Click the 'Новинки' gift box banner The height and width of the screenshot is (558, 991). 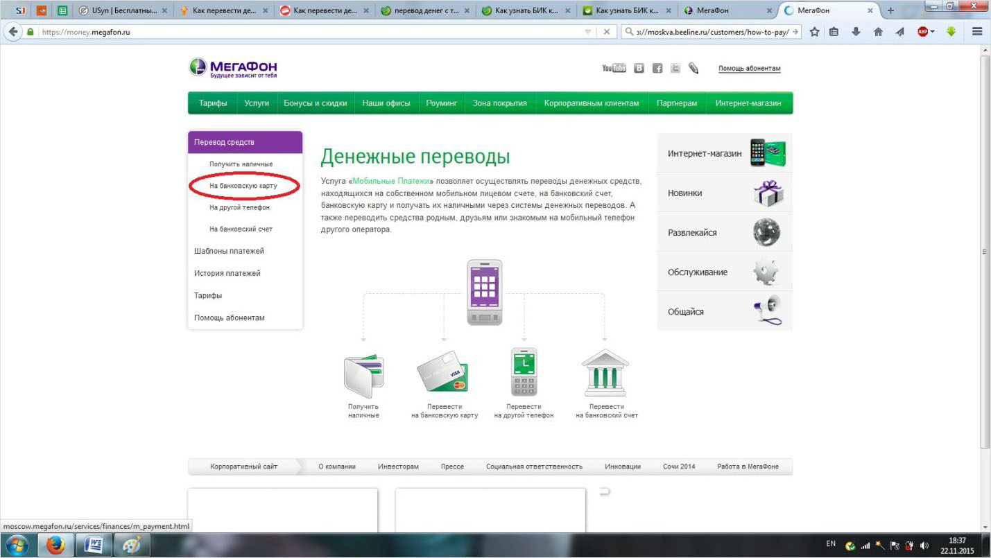point(725,193)
